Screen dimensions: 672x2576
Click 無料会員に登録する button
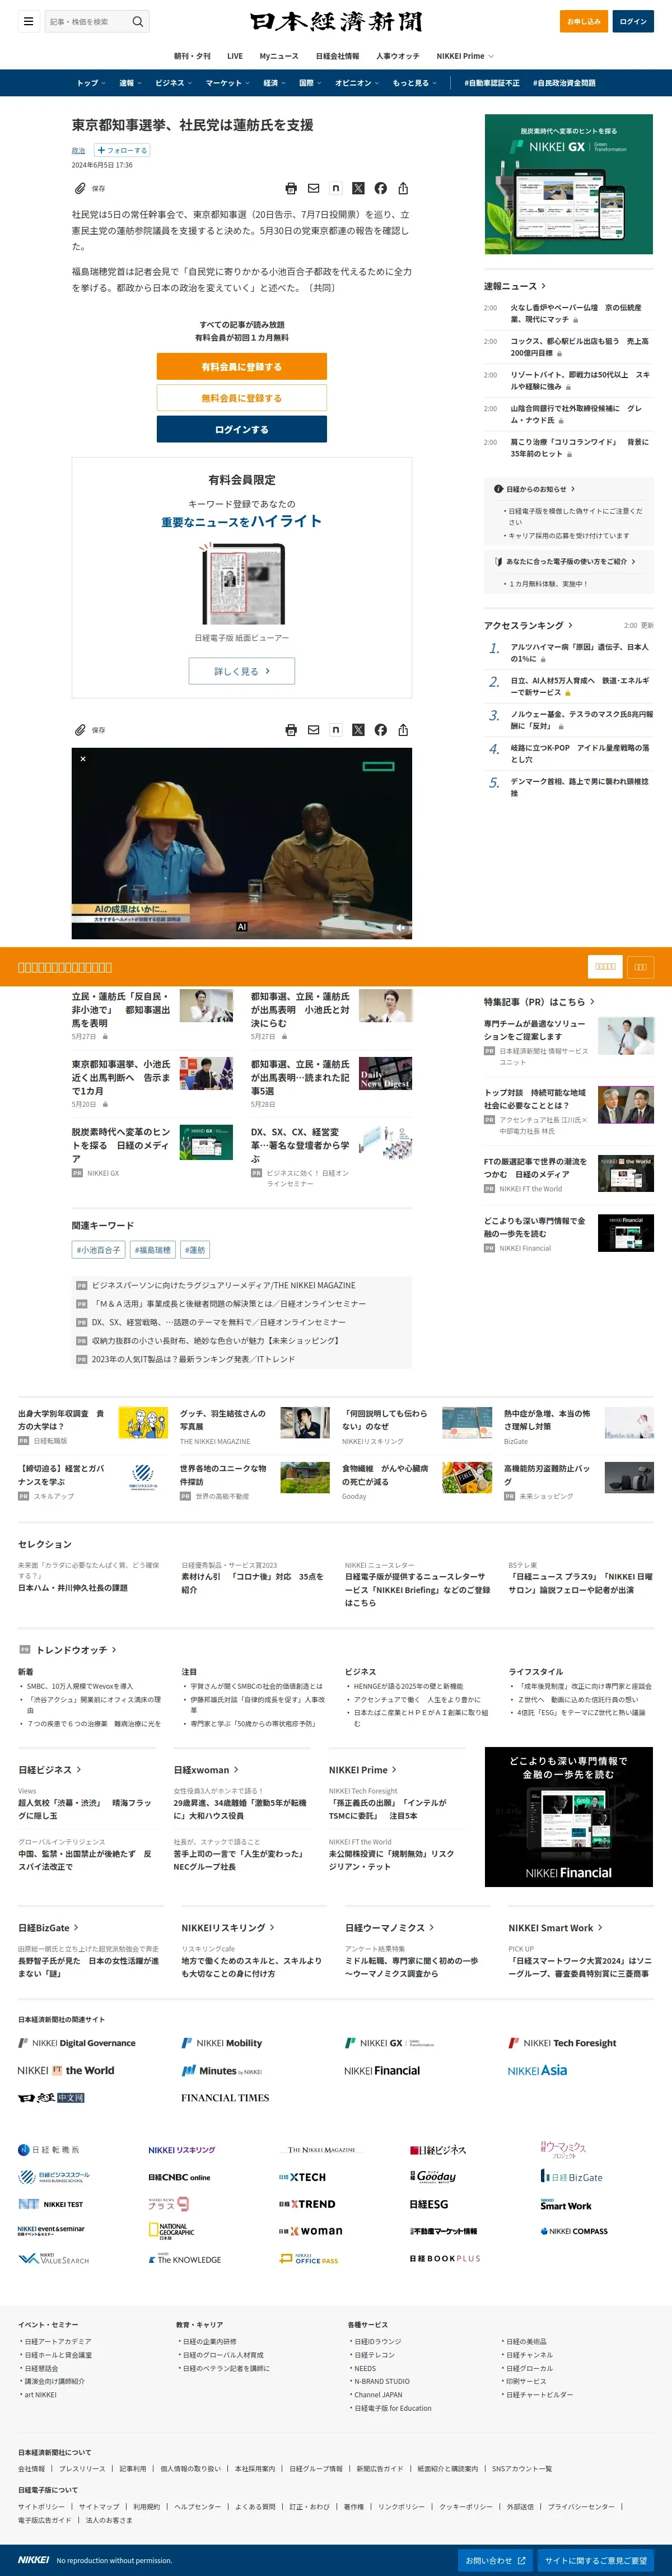pyautogui.click(x=241, y=398)
